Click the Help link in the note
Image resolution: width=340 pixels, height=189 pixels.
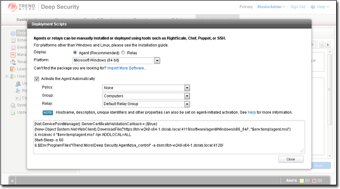tap(251, 112)
